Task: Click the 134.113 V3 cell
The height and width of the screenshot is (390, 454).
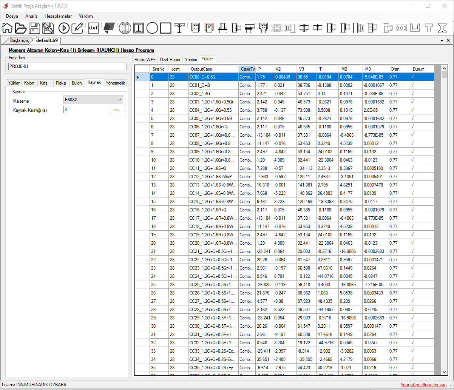Action: point(306,168)
